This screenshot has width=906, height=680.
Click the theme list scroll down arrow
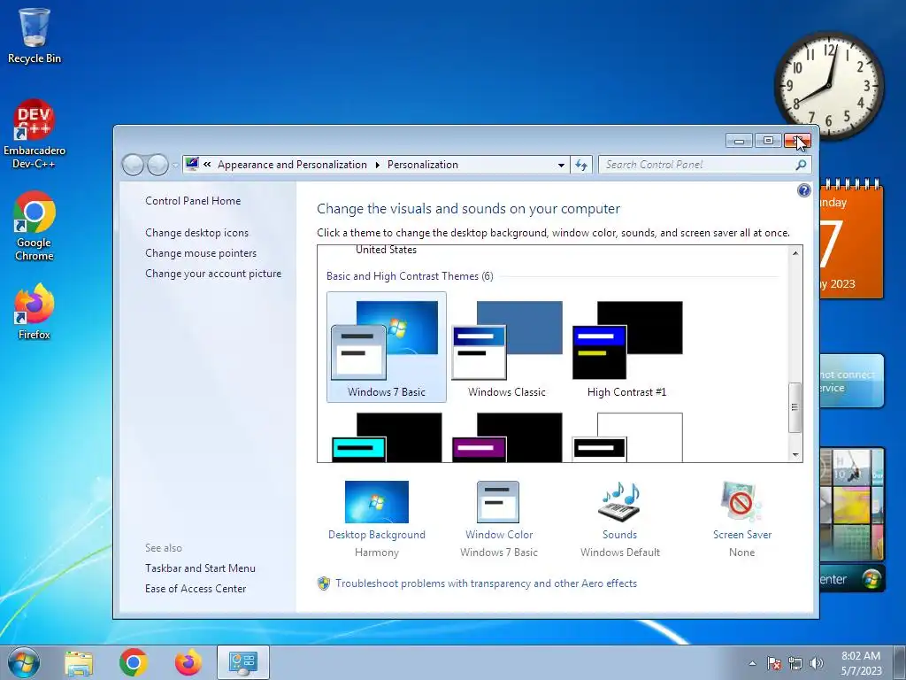click(795, 455)
